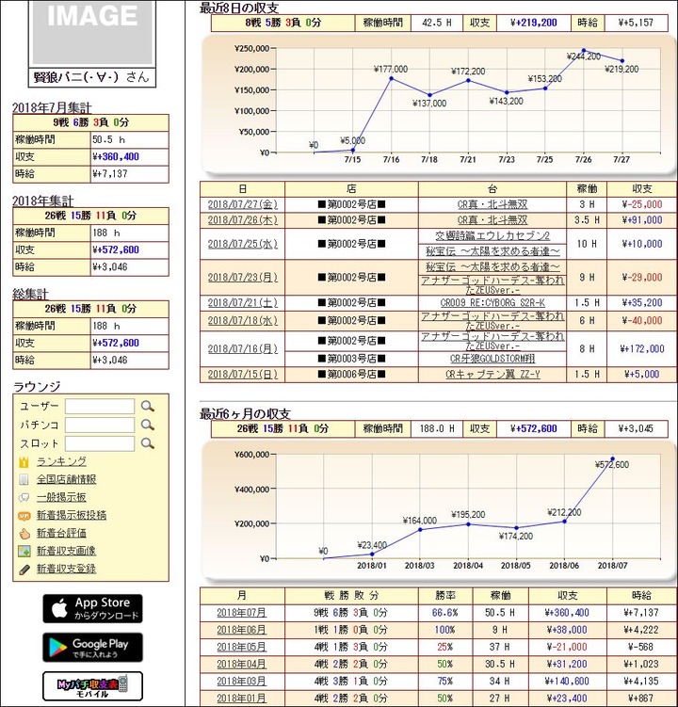Open the 2018/07/27(金) date entry

pyautogui.click(x=243, y=204)
